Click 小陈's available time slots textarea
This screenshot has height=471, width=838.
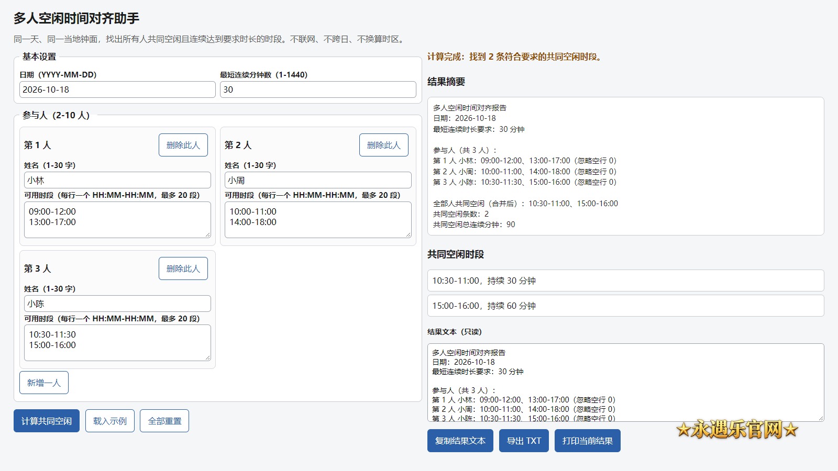click(x=117, y=343)
